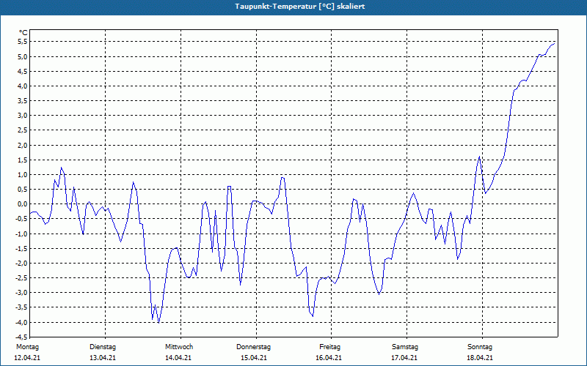Select the '2,5' y-axis value
Viewport: 587px width, 366px height.
(x=23, y=130)
